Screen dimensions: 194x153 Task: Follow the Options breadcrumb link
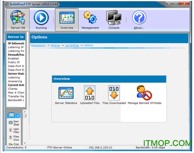tap(88, 45)
